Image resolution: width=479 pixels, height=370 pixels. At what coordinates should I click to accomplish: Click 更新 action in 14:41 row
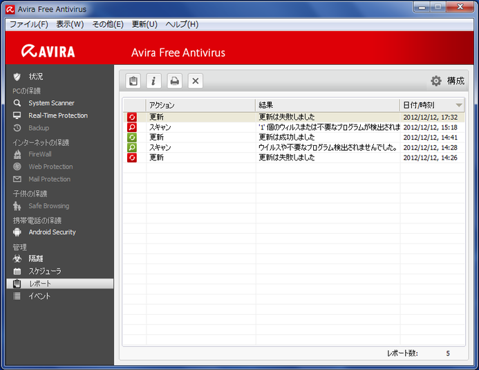tap(156, 137)
